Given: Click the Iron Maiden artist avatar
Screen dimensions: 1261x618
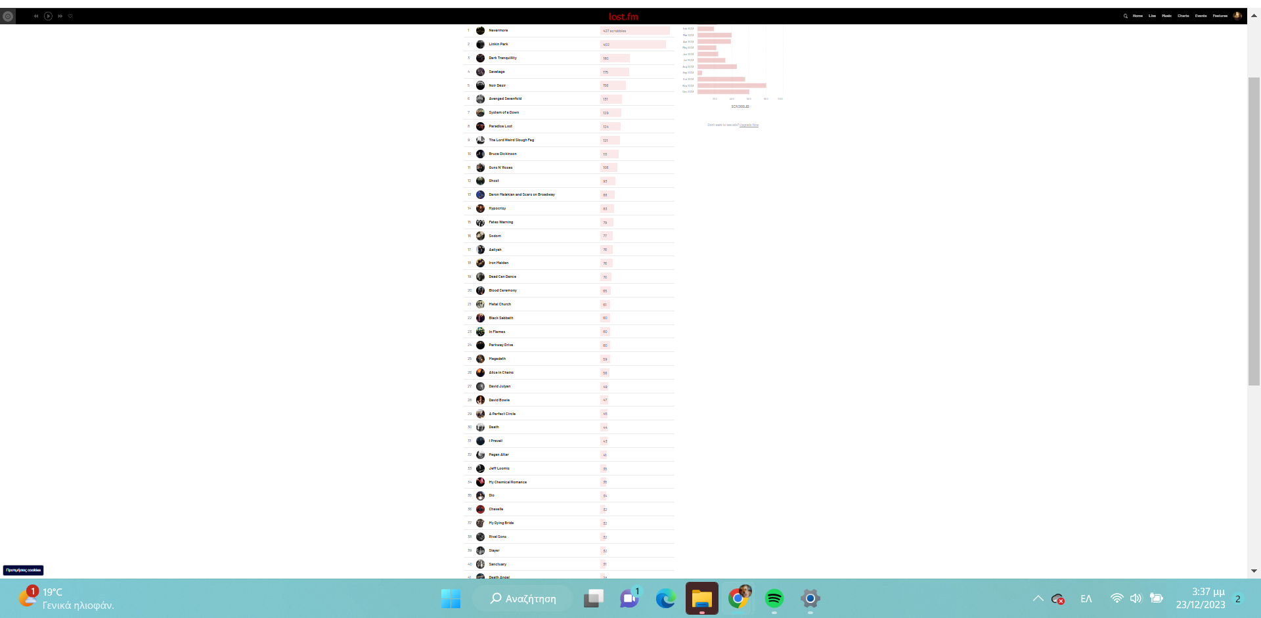Looking at the screenshot, I should [x=480, y=263].
